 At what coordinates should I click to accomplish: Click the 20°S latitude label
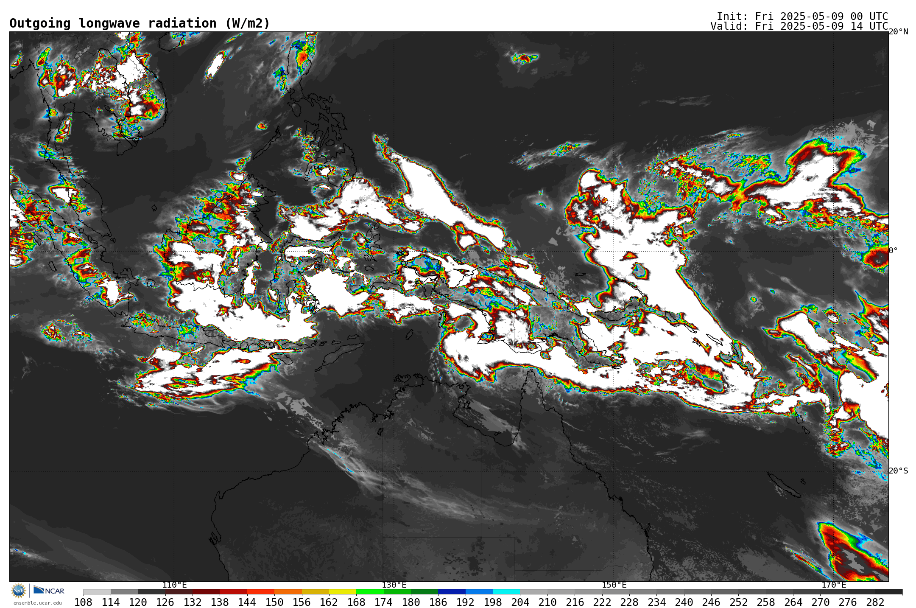[x=898, y=471]
